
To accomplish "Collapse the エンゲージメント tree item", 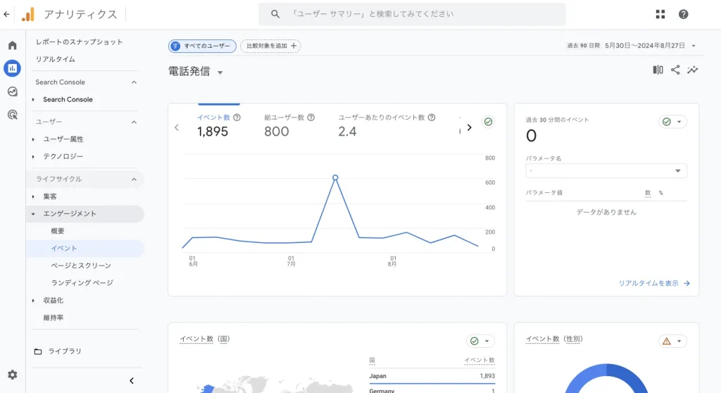I will pyautogui.click(x=33, y=214).
